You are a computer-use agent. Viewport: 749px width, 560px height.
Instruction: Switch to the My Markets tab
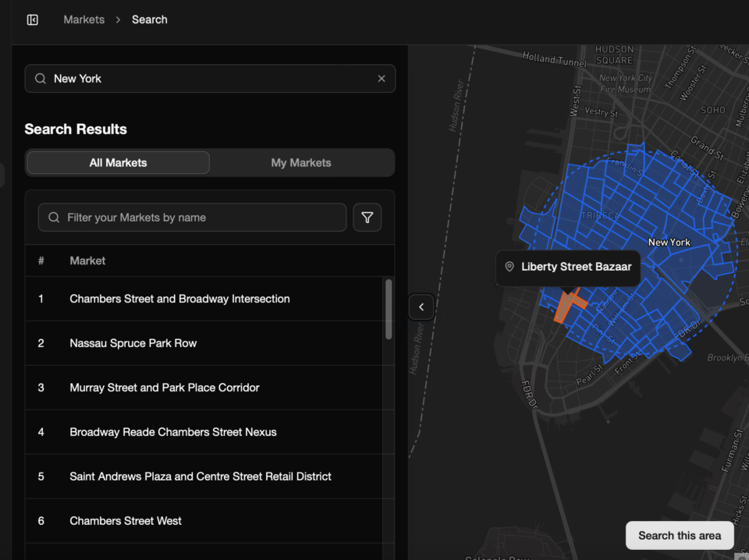pyautogui.click(x=301, y=163)
